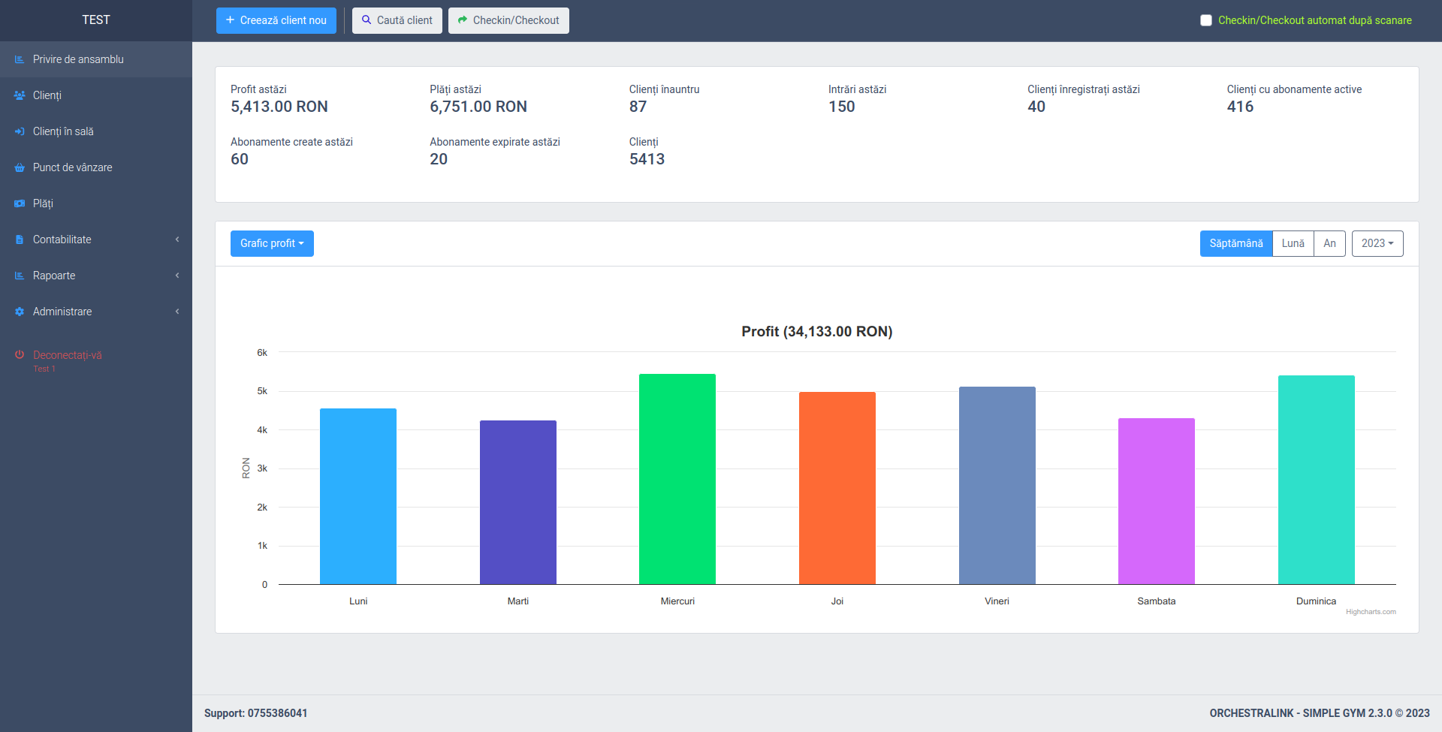Enable automatic Checkin/Checkout after scanning checkbox

(x=1206, y=20)
